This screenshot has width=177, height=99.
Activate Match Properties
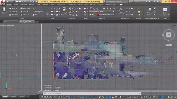[65, 12]
